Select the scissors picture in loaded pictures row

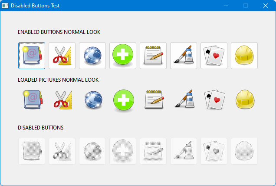coord(62,100)
